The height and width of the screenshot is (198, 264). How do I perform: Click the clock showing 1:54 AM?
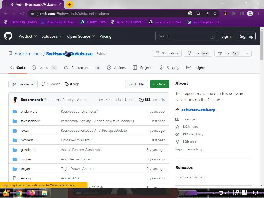coord(240,193)
